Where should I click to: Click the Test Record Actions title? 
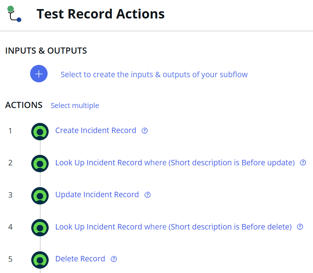click(x=101, y=14)
